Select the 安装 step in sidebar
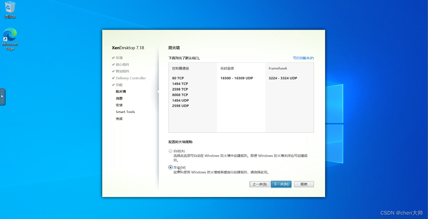This screenshot has width=428, height=219. pyautogui.click(x=119, y=105)
